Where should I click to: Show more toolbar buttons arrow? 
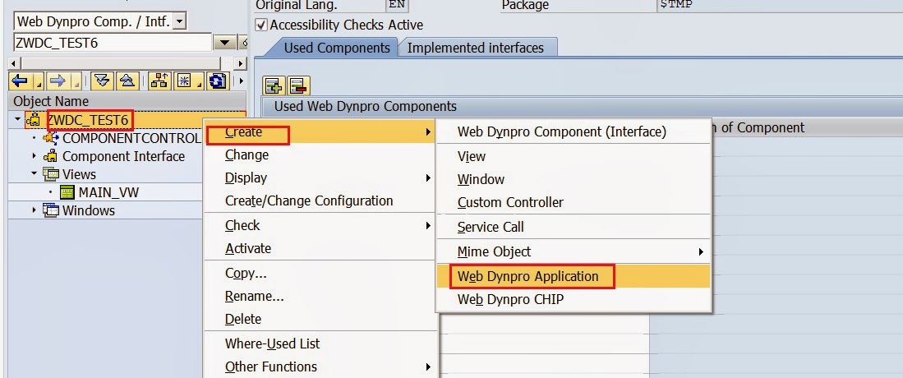tap(242, 81)
